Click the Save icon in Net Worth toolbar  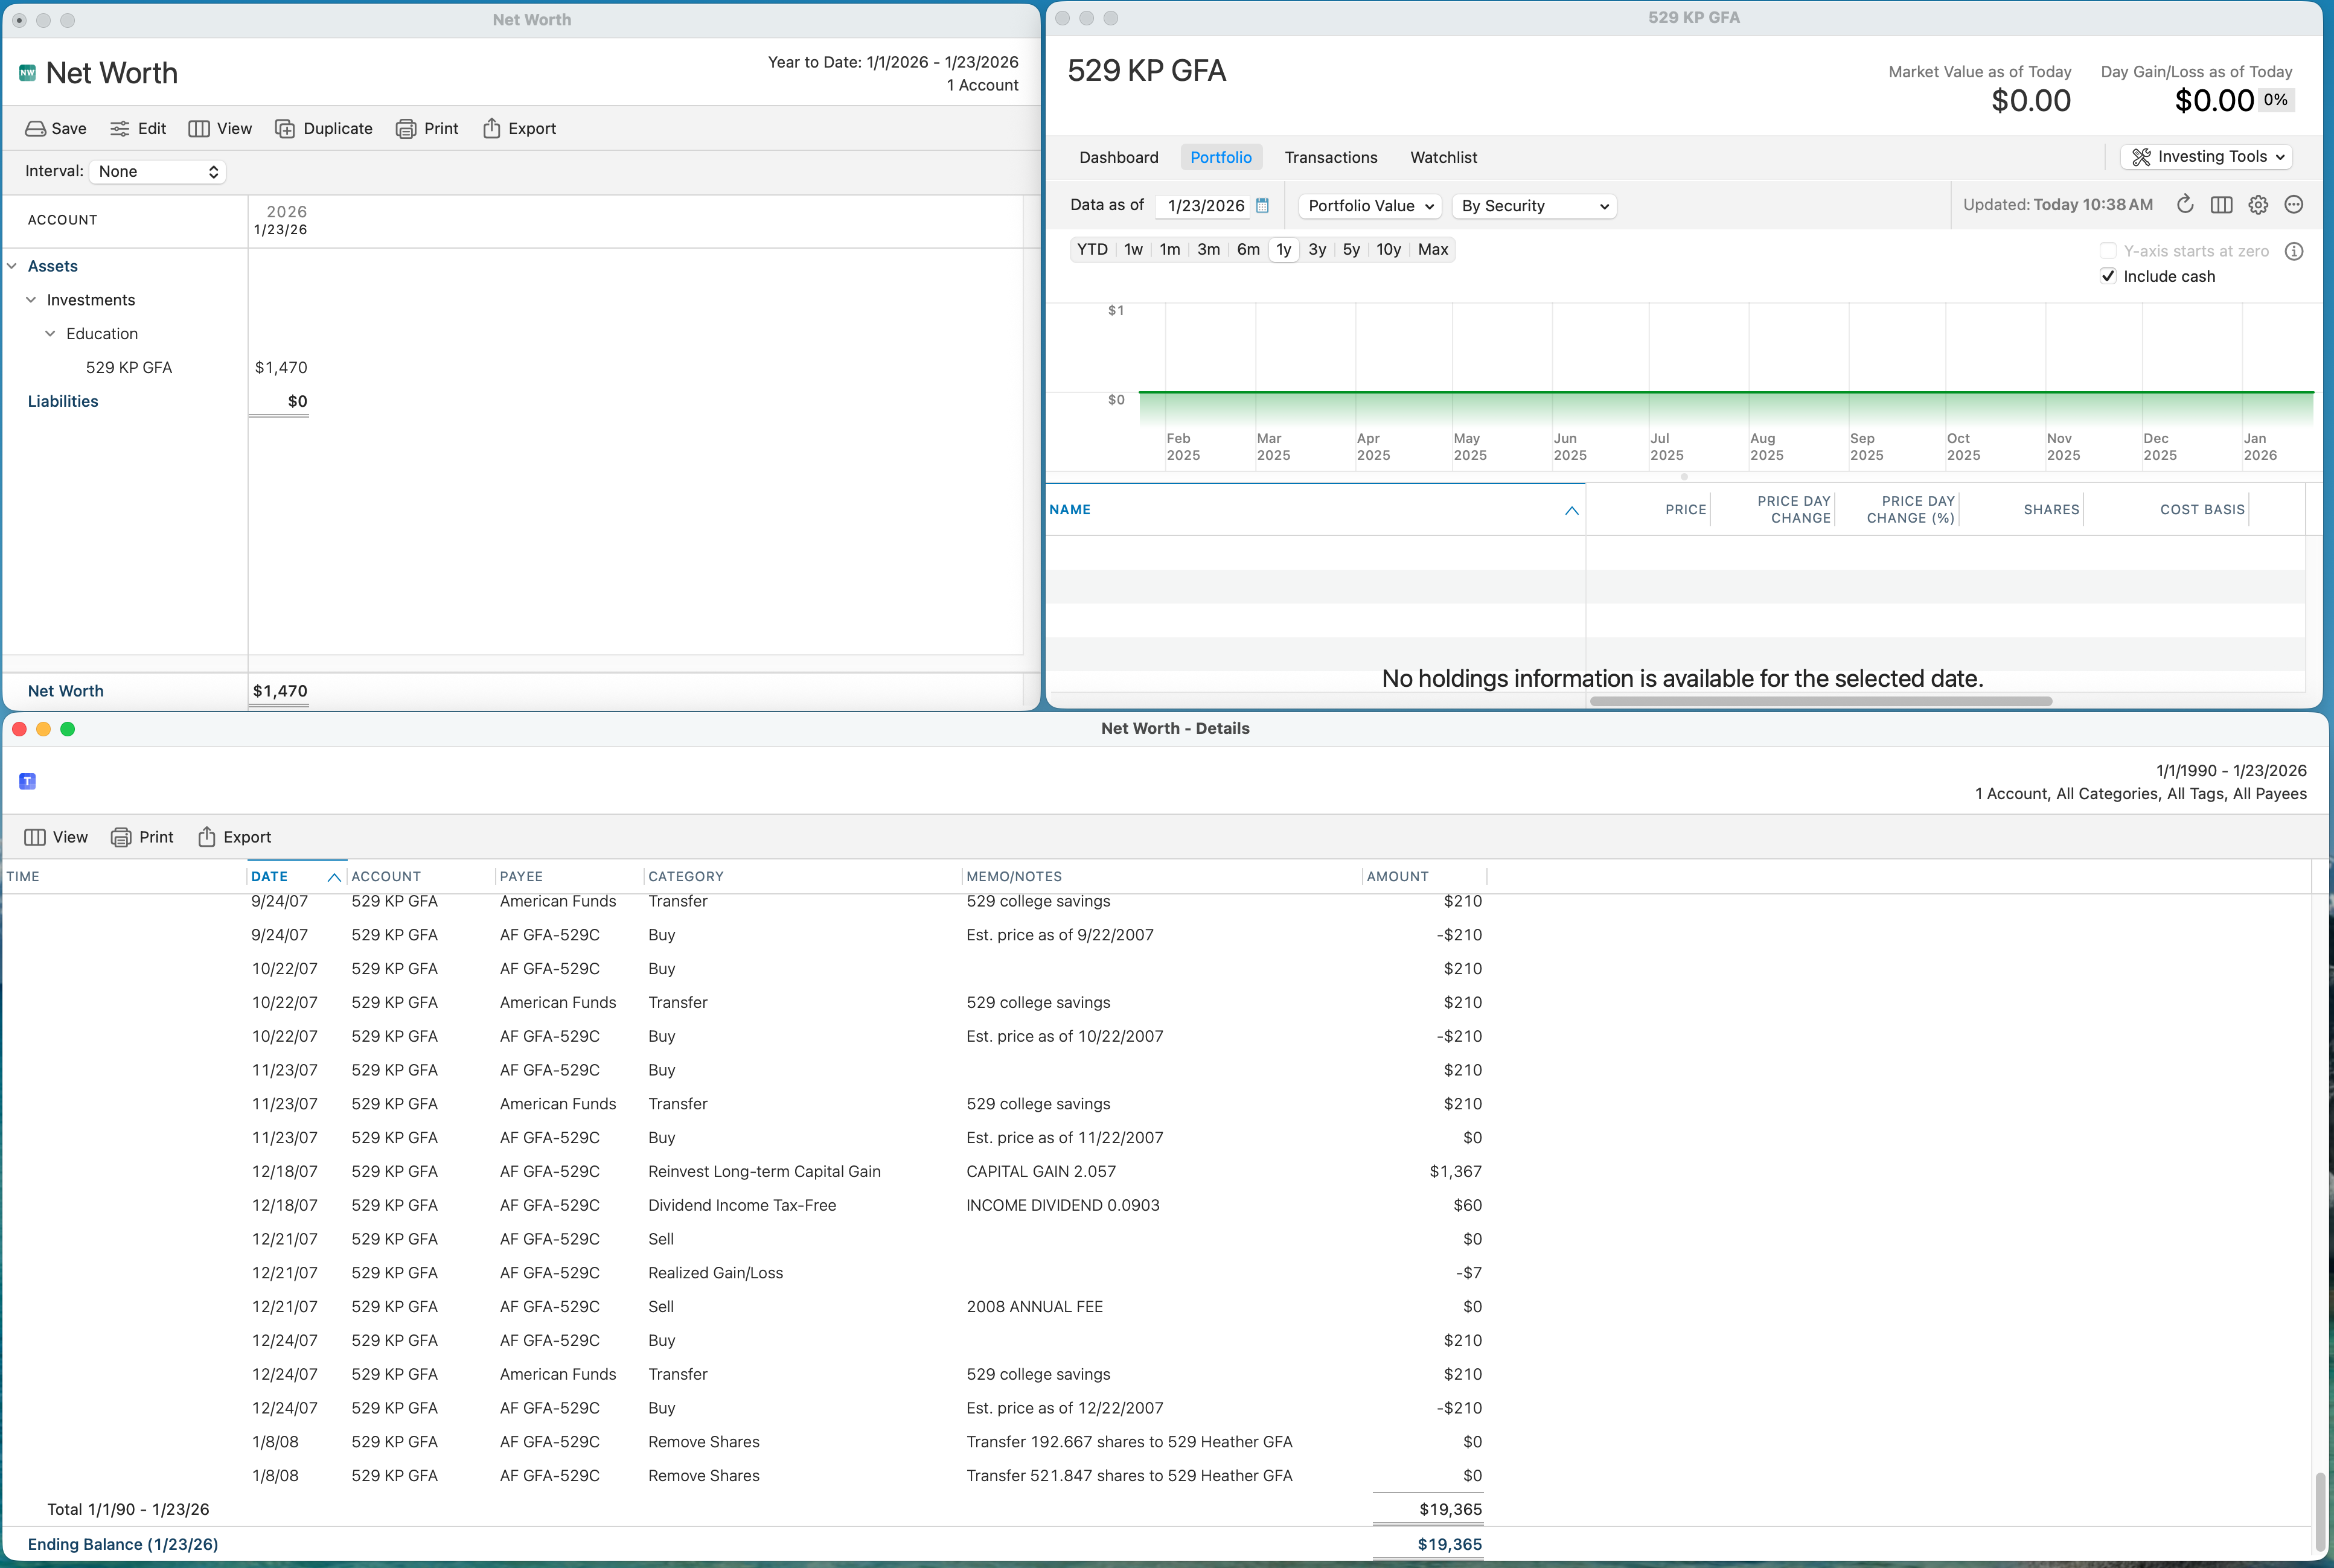pyautogui.click(x=35, y=129)
